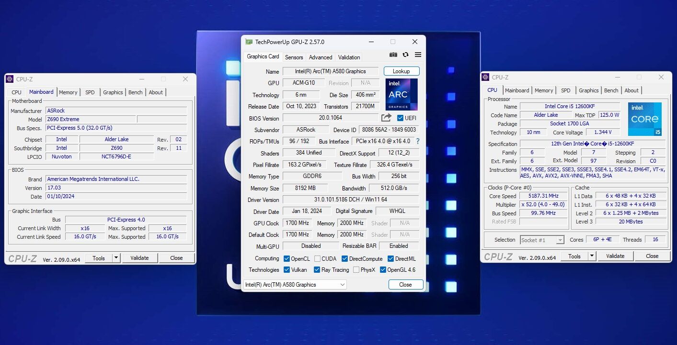Click the Bus Interface question mark icon
Viewport: 677px width, 345px height.
point(417,141)
